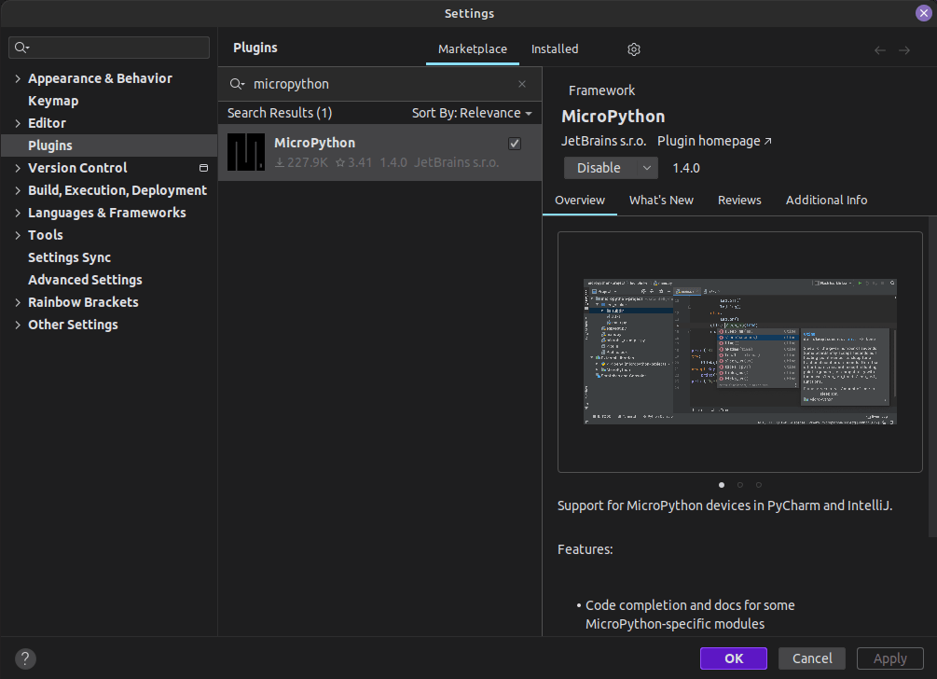Select the MicroPython search result row
Viewport: 937px width, 679px height.
pos(380,152)
